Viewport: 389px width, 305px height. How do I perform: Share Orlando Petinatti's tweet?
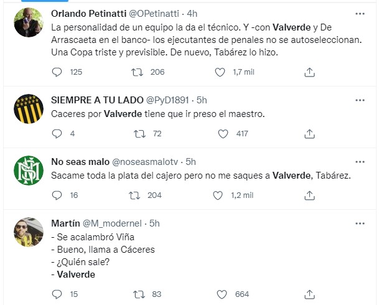click(x=309, y=72)
